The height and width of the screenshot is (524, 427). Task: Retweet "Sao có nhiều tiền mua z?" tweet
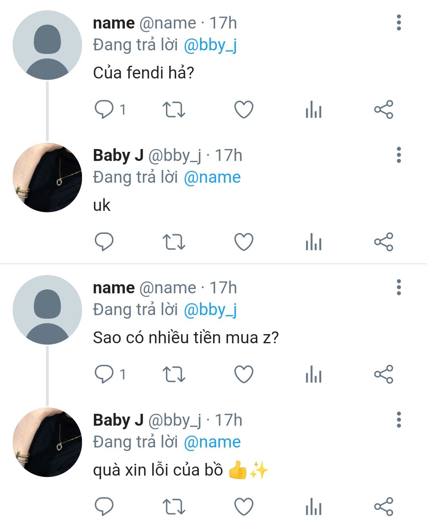pyautogui.click(x=174, y=374)
